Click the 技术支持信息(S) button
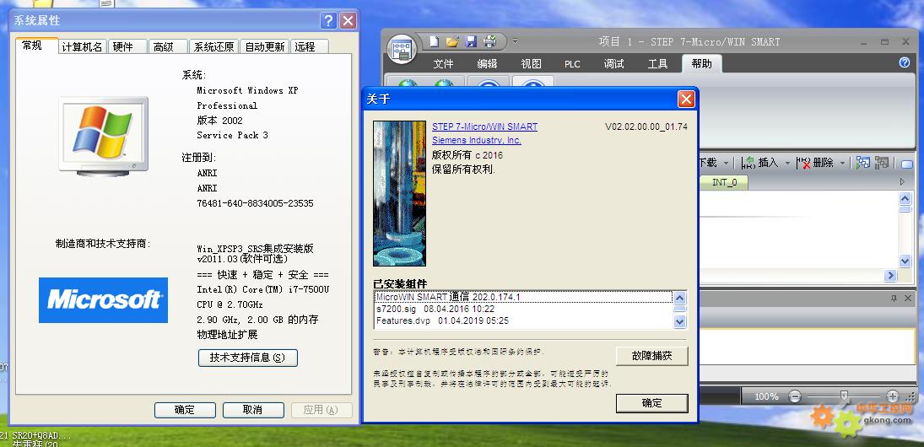 coord(247,358)
